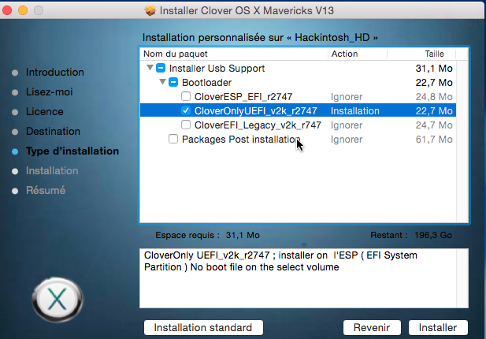Click the Ignorer action of CloverESP_EFI_r2747
The width and height of the screenshot is (486, 339).
point(347,97)
